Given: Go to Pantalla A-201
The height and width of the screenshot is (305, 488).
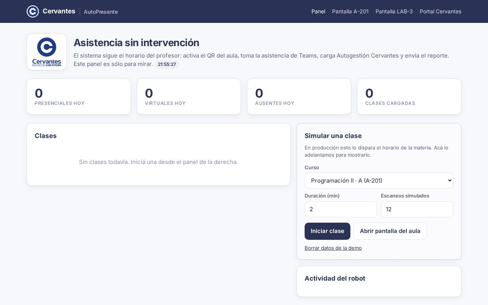Looking at the screenshot, I should click(350, 11).
